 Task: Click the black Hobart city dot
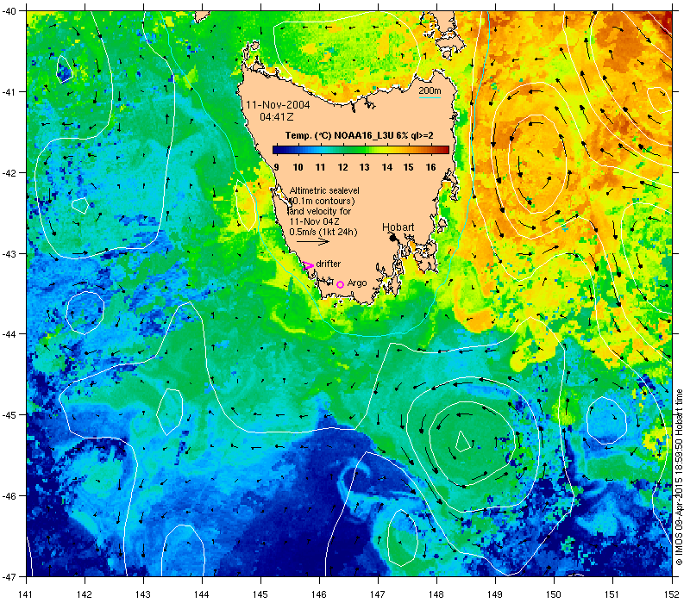(x=392, y=238)
